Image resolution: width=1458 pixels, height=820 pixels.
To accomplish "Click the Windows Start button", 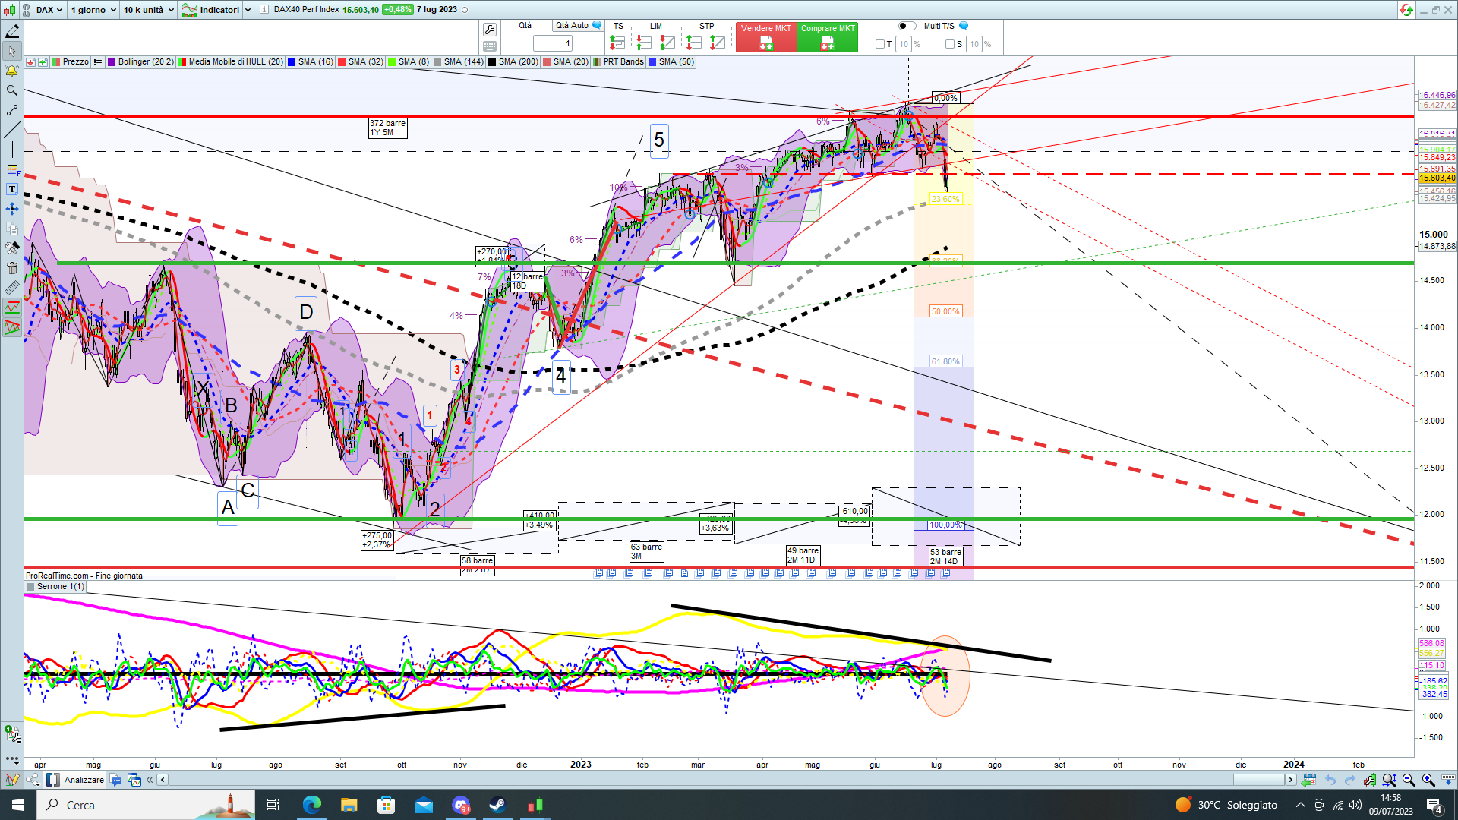I will 18,805.
